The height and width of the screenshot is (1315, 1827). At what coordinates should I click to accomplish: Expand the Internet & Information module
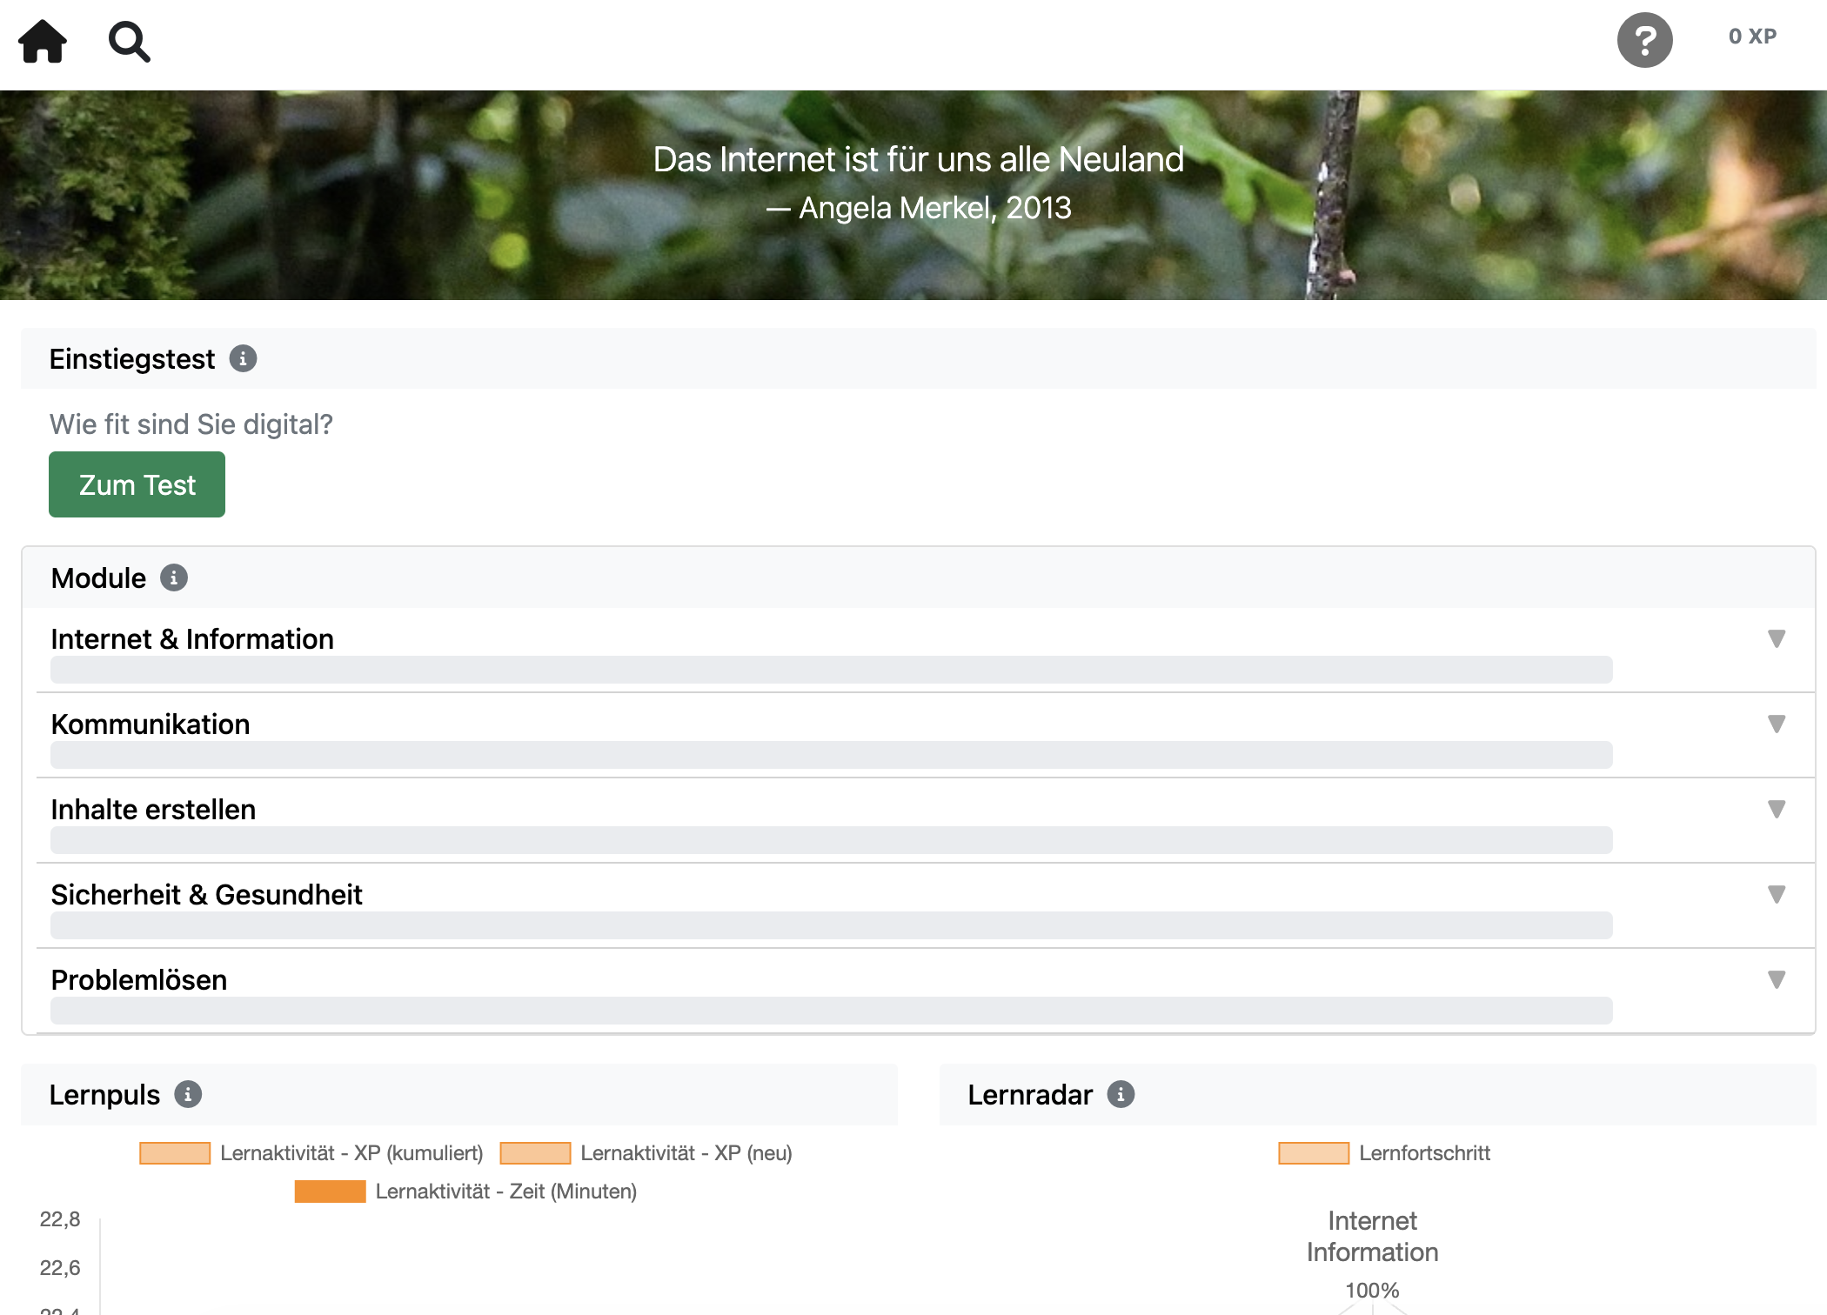[1777, 639]
